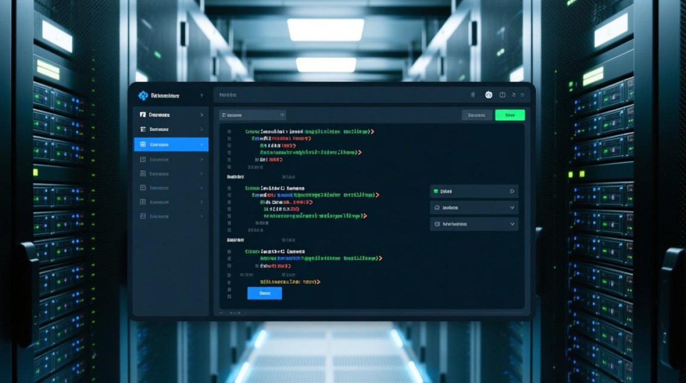Click the white circular icon in top bar
This screenshot has height=383, width=686.
pyautogui.click(x=488, y=95)
